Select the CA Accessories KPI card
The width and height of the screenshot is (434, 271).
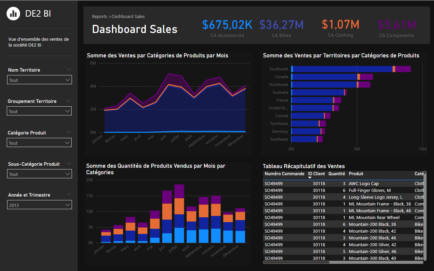227,29
